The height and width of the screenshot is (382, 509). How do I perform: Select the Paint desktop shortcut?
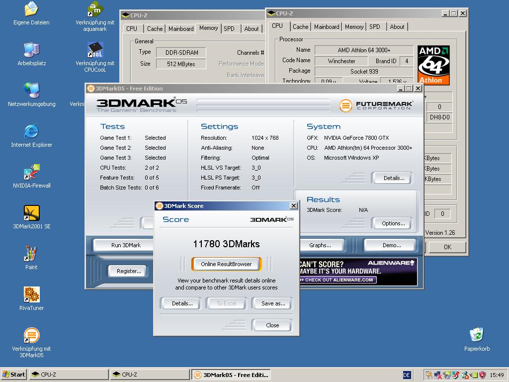click(31, 254)
